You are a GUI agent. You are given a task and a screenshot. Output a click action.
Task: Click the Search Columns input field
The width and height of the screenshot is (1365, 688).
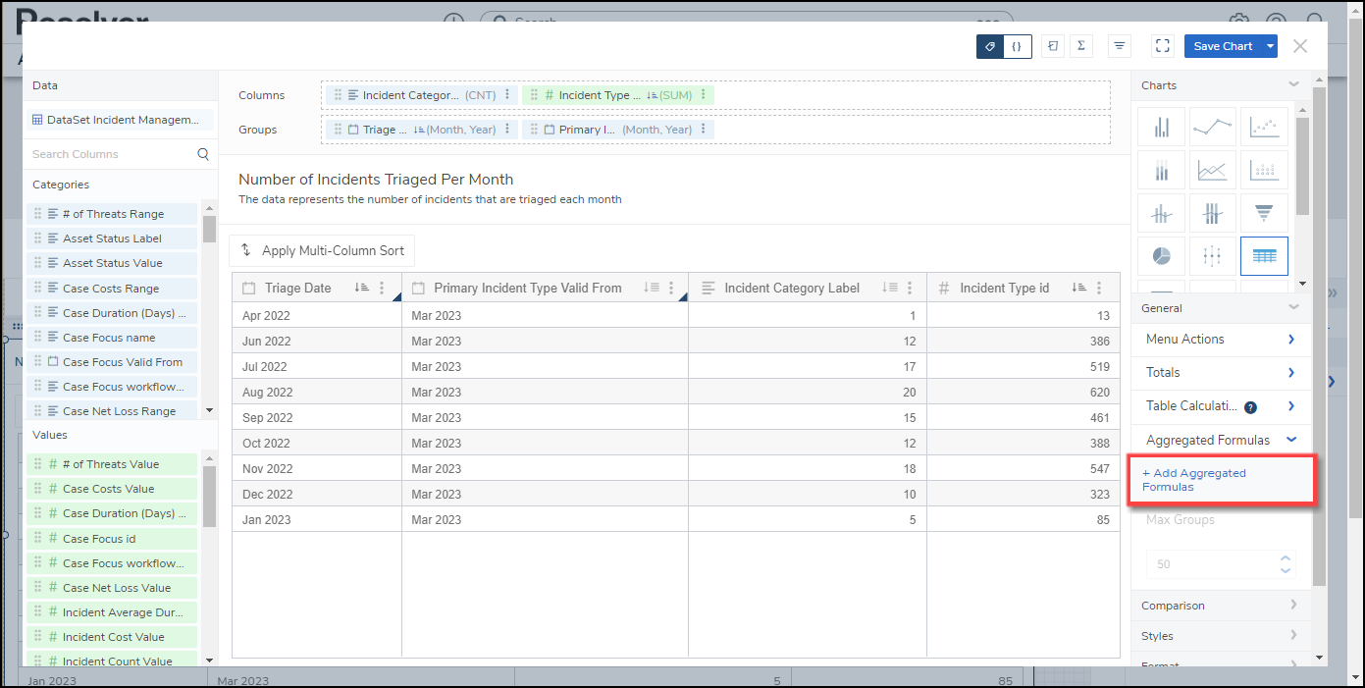click(x=111, y=154)
